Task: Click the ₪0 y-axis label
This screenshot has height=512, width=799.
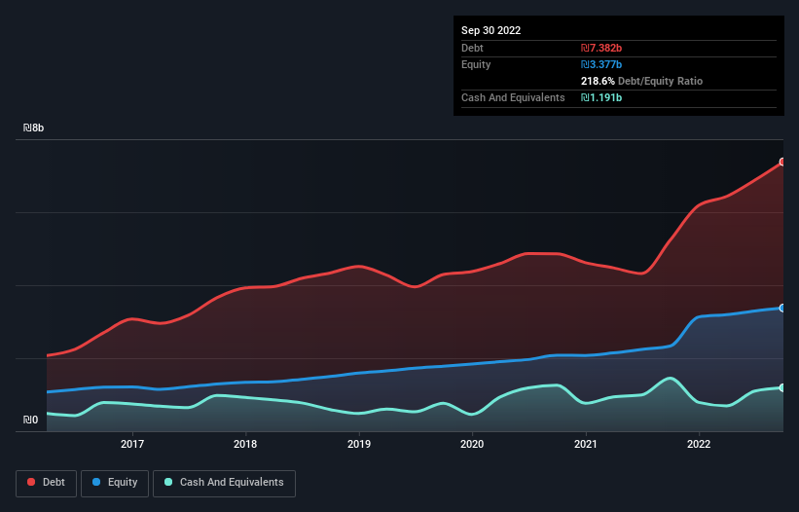Action: (x=30, y=420)
